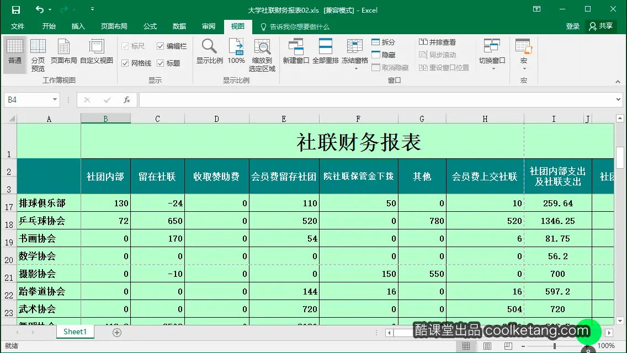Click Zoom to Selection (缩放到选定区域)

coord(262,55)
